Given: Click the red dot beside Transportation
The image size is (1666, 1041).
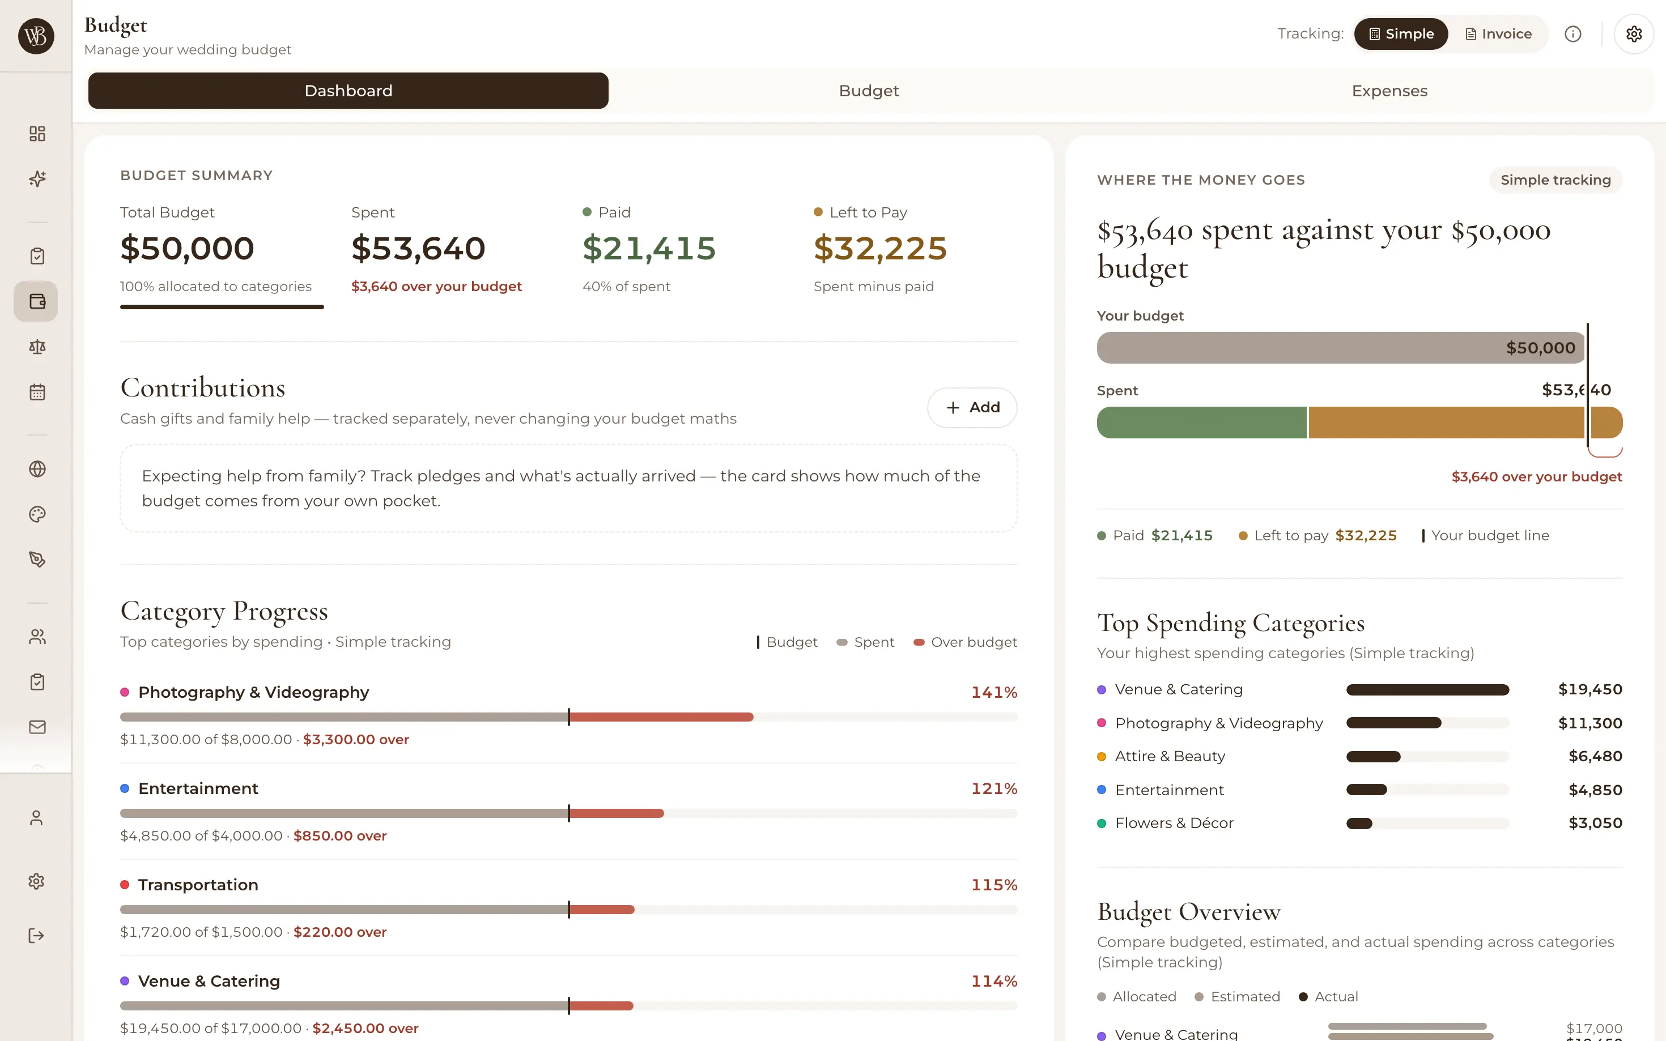Looking at the screenshot, I should pos(125,885).
